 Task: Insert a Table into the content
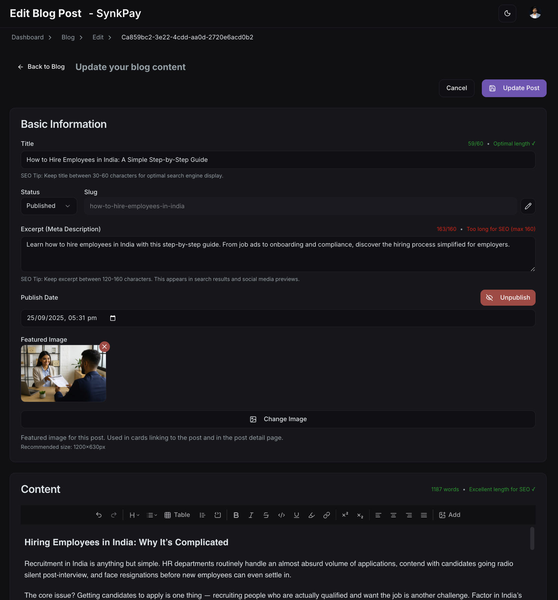(177, 515)
